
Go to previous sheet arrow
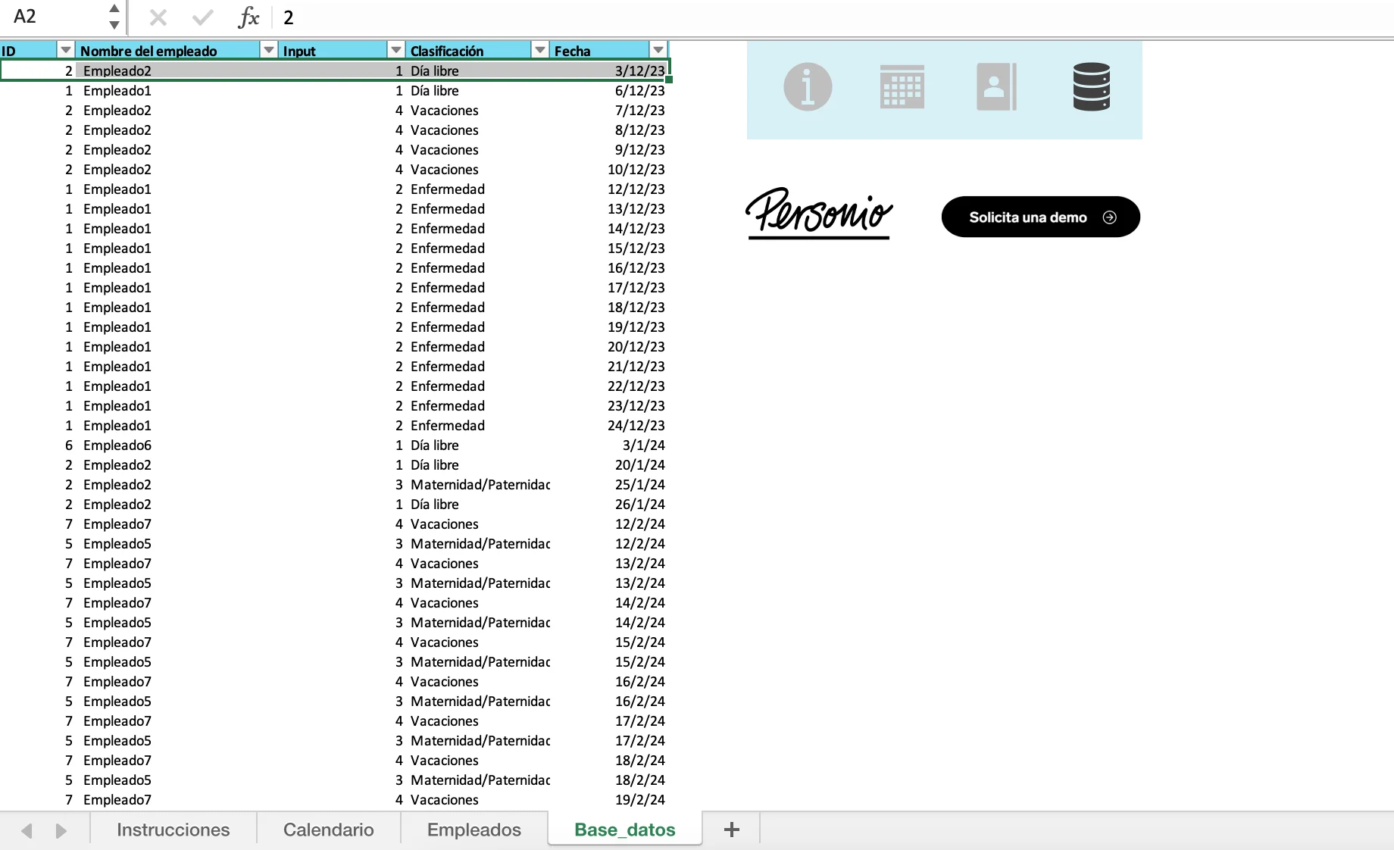point(27,830)
